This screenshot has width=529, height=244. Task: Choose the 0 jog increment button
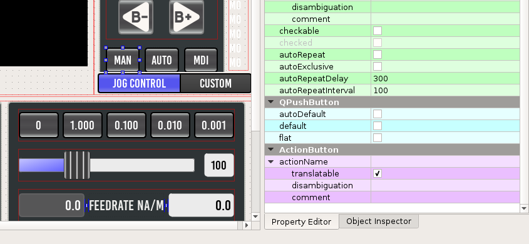tap(38, 125)
